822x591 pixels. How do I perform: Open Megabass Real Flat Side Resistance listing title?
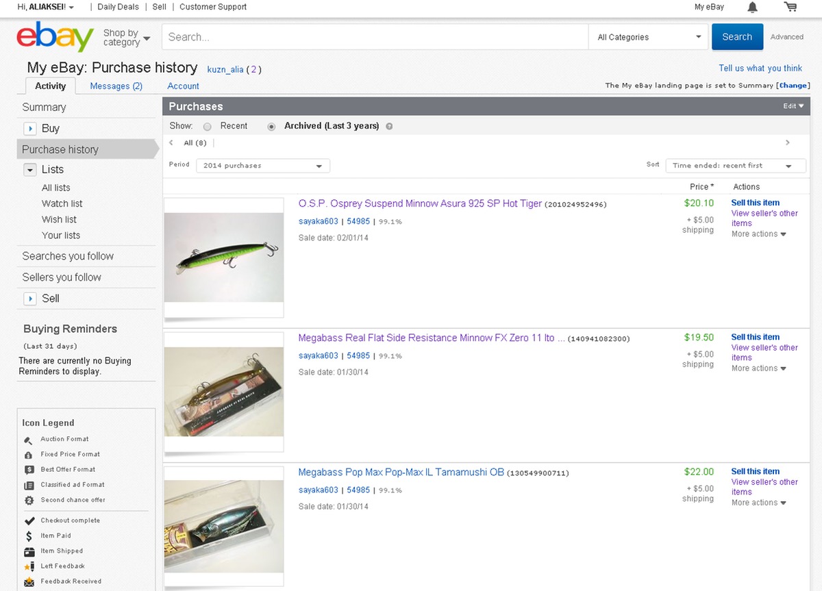coord(432,338)
